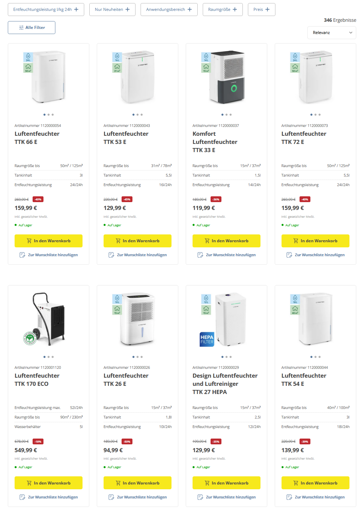Click cart icon on TTK 53 E button
361x509 pixels.
tap(118, 241)
